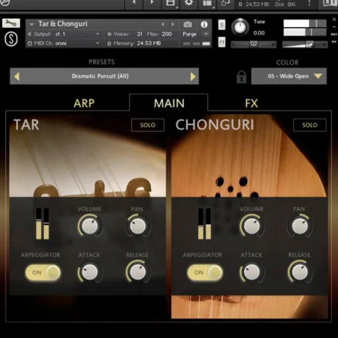Click the Max voices value 200
The image size is (338, 338).
(x=166, y=34)
